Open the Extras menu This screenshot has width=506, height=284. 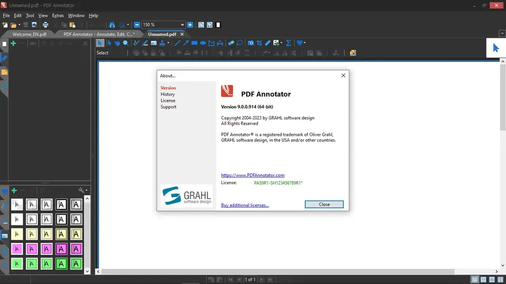[x=58, y=15]
